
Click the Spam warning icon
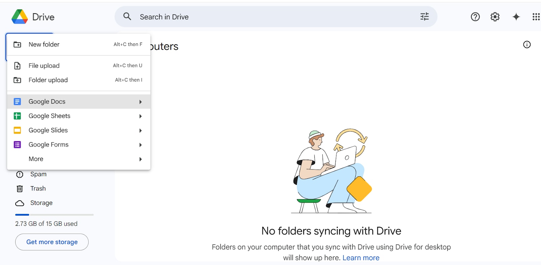pyautogui.click(x=20, y=174)
